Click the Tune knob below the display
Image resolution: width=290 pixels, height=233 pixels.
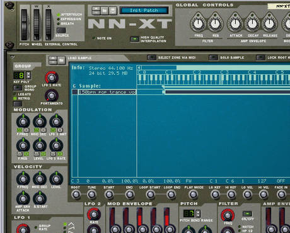pos(91,195)
